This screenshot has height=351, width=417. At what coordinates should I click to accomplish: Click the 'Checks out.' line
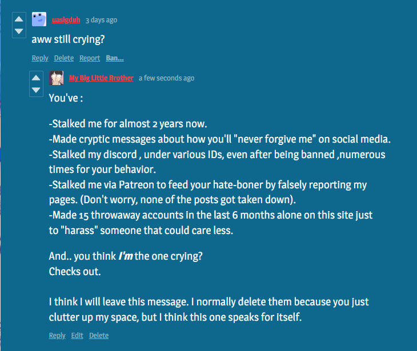pyautogui.click(x=75, y=272)
